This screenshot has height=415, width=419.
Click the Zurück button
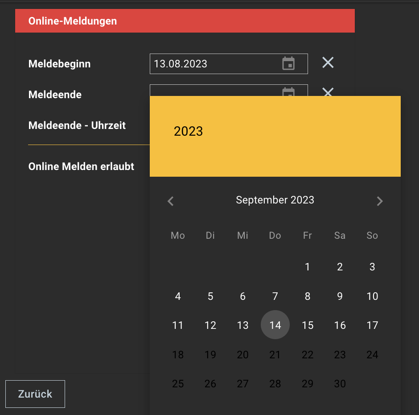[35, 394]
